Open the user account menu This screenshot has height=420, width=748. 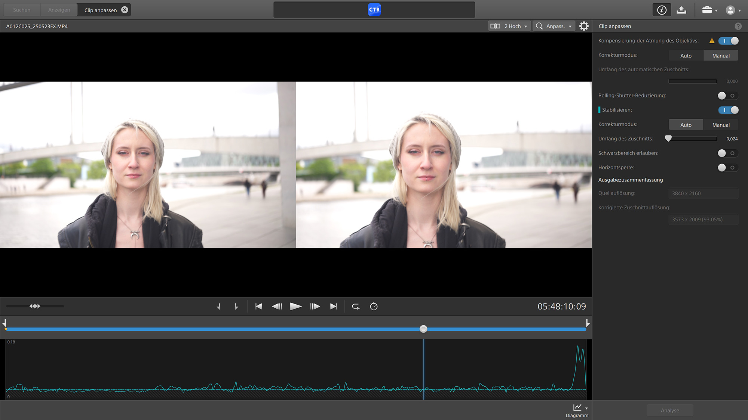click(x=733, y=10)
